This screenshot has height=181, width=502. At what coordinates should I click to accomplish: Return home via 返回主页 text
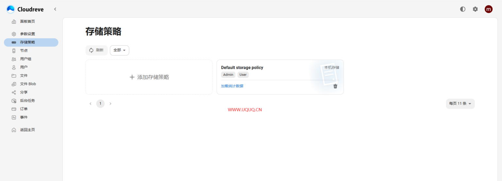click(27, 130)
